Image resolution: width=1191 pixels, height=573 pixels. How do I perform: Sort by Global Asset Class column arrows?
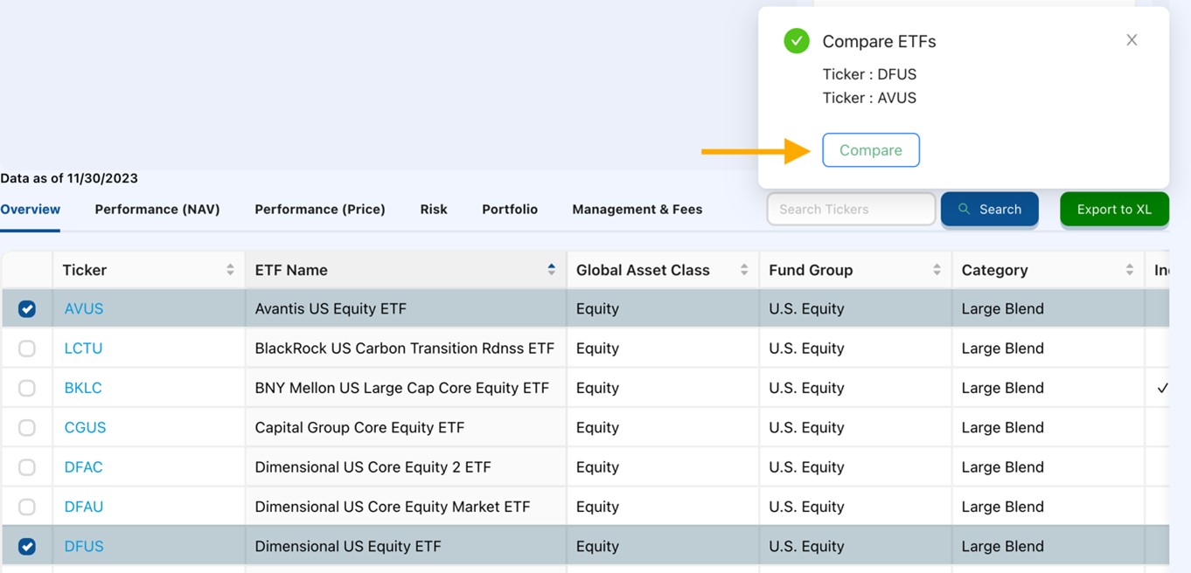pos(744,270)
